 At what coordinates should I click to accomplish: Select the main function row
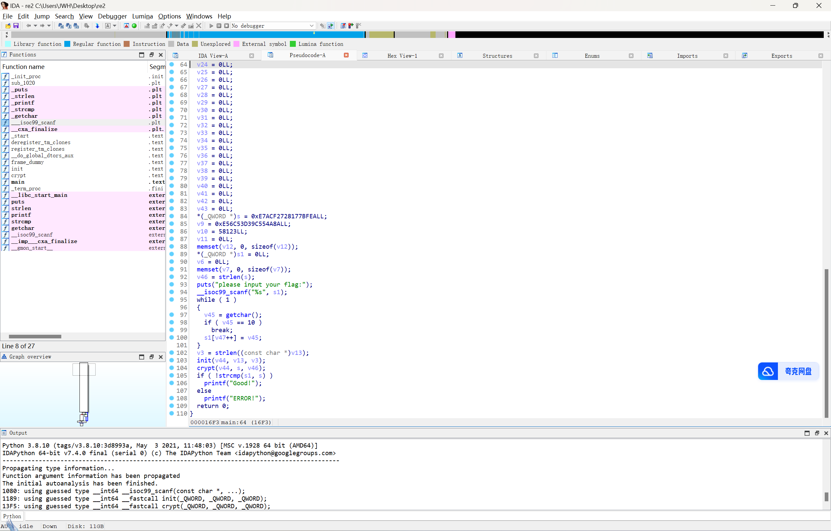83,182
